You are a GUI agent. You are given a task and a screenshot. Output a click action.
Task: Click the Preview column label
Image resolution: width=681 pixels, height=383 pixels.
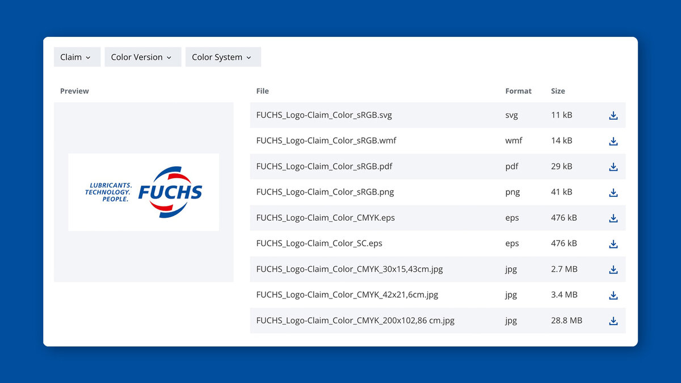tap(74, 91)
